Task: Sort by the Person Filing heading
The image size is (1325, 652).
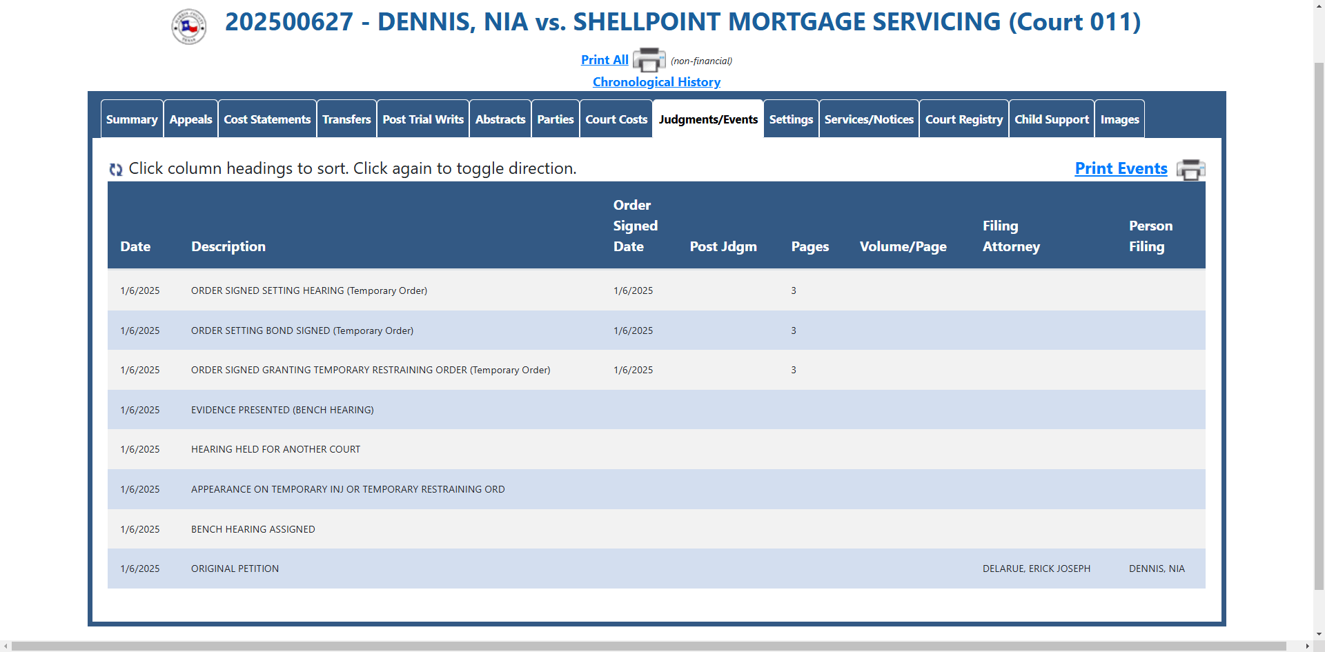Action: click(1150, 236)
